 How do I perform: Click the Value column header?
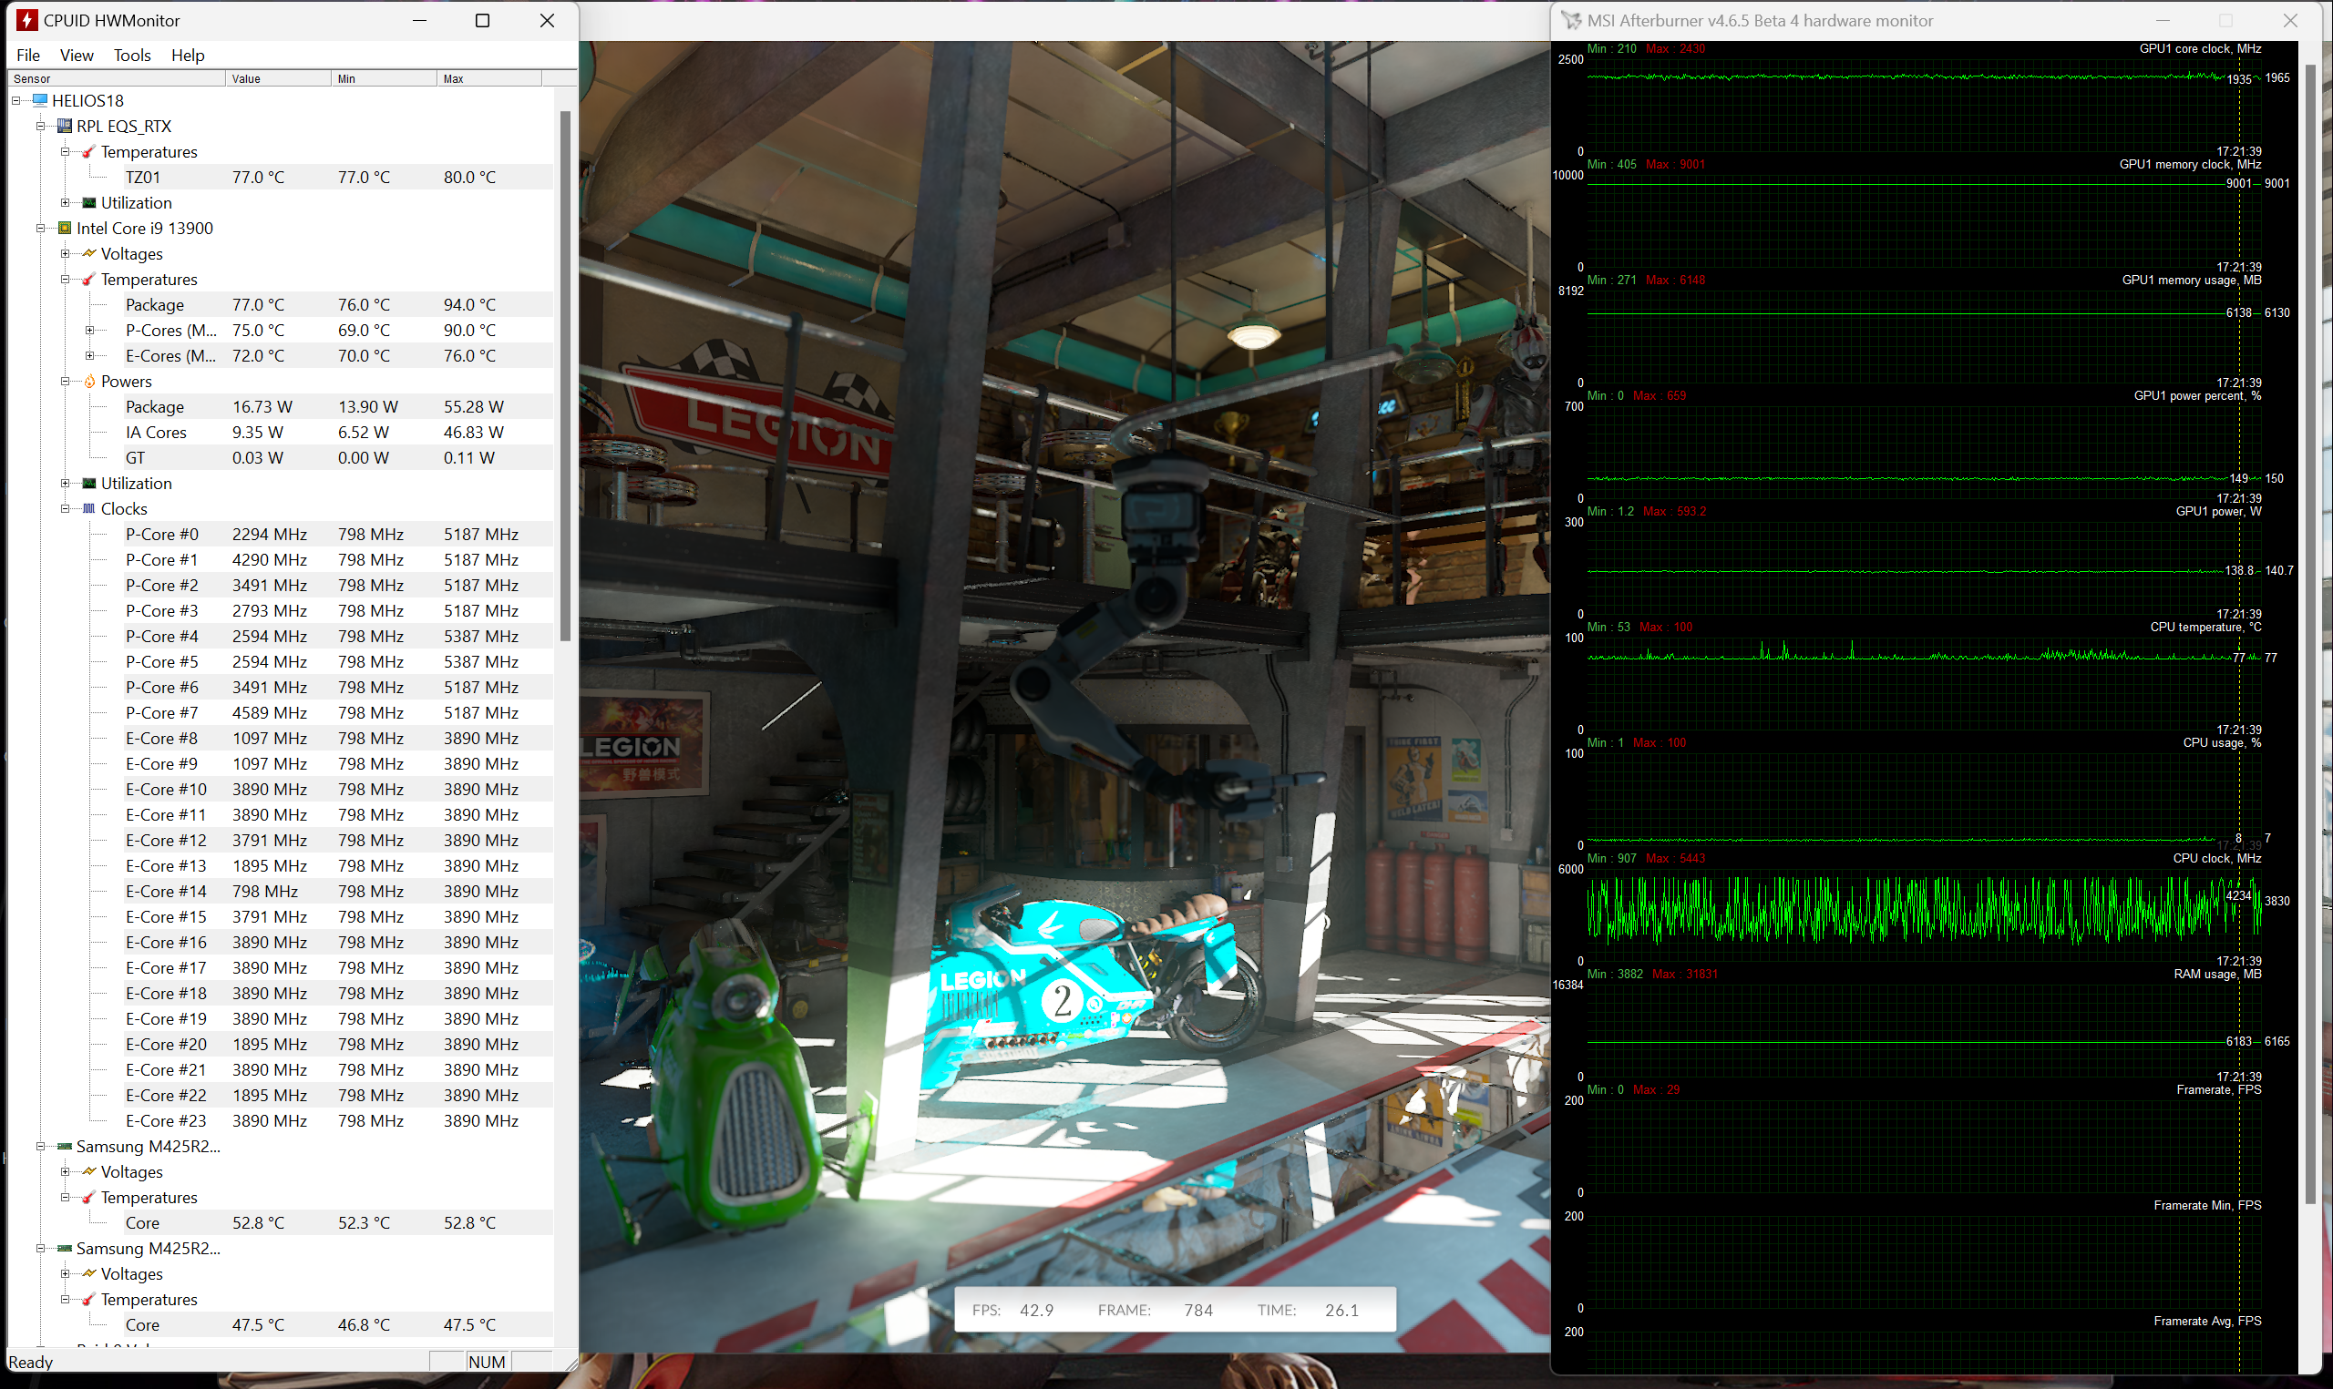(277, 78)
